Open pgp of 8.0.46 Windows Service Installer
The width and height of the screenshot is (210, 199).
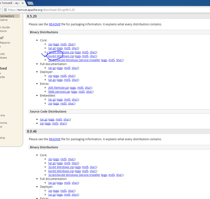(105, 175)
